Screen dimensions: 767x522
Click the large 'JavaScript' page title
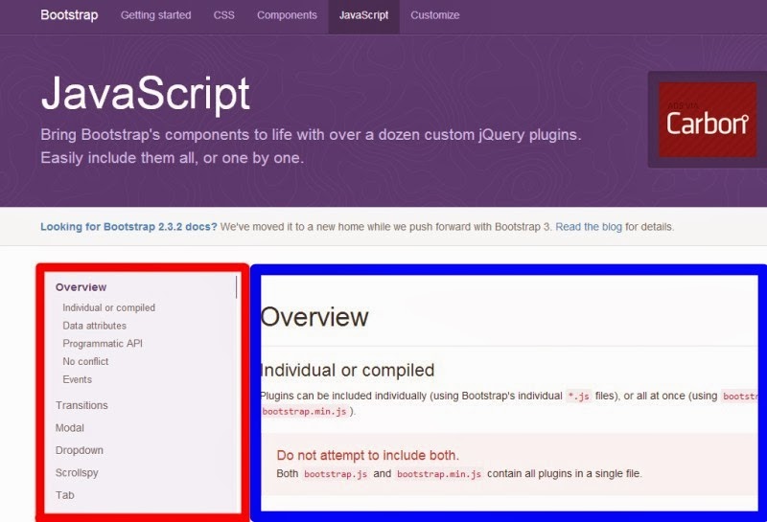146,93
